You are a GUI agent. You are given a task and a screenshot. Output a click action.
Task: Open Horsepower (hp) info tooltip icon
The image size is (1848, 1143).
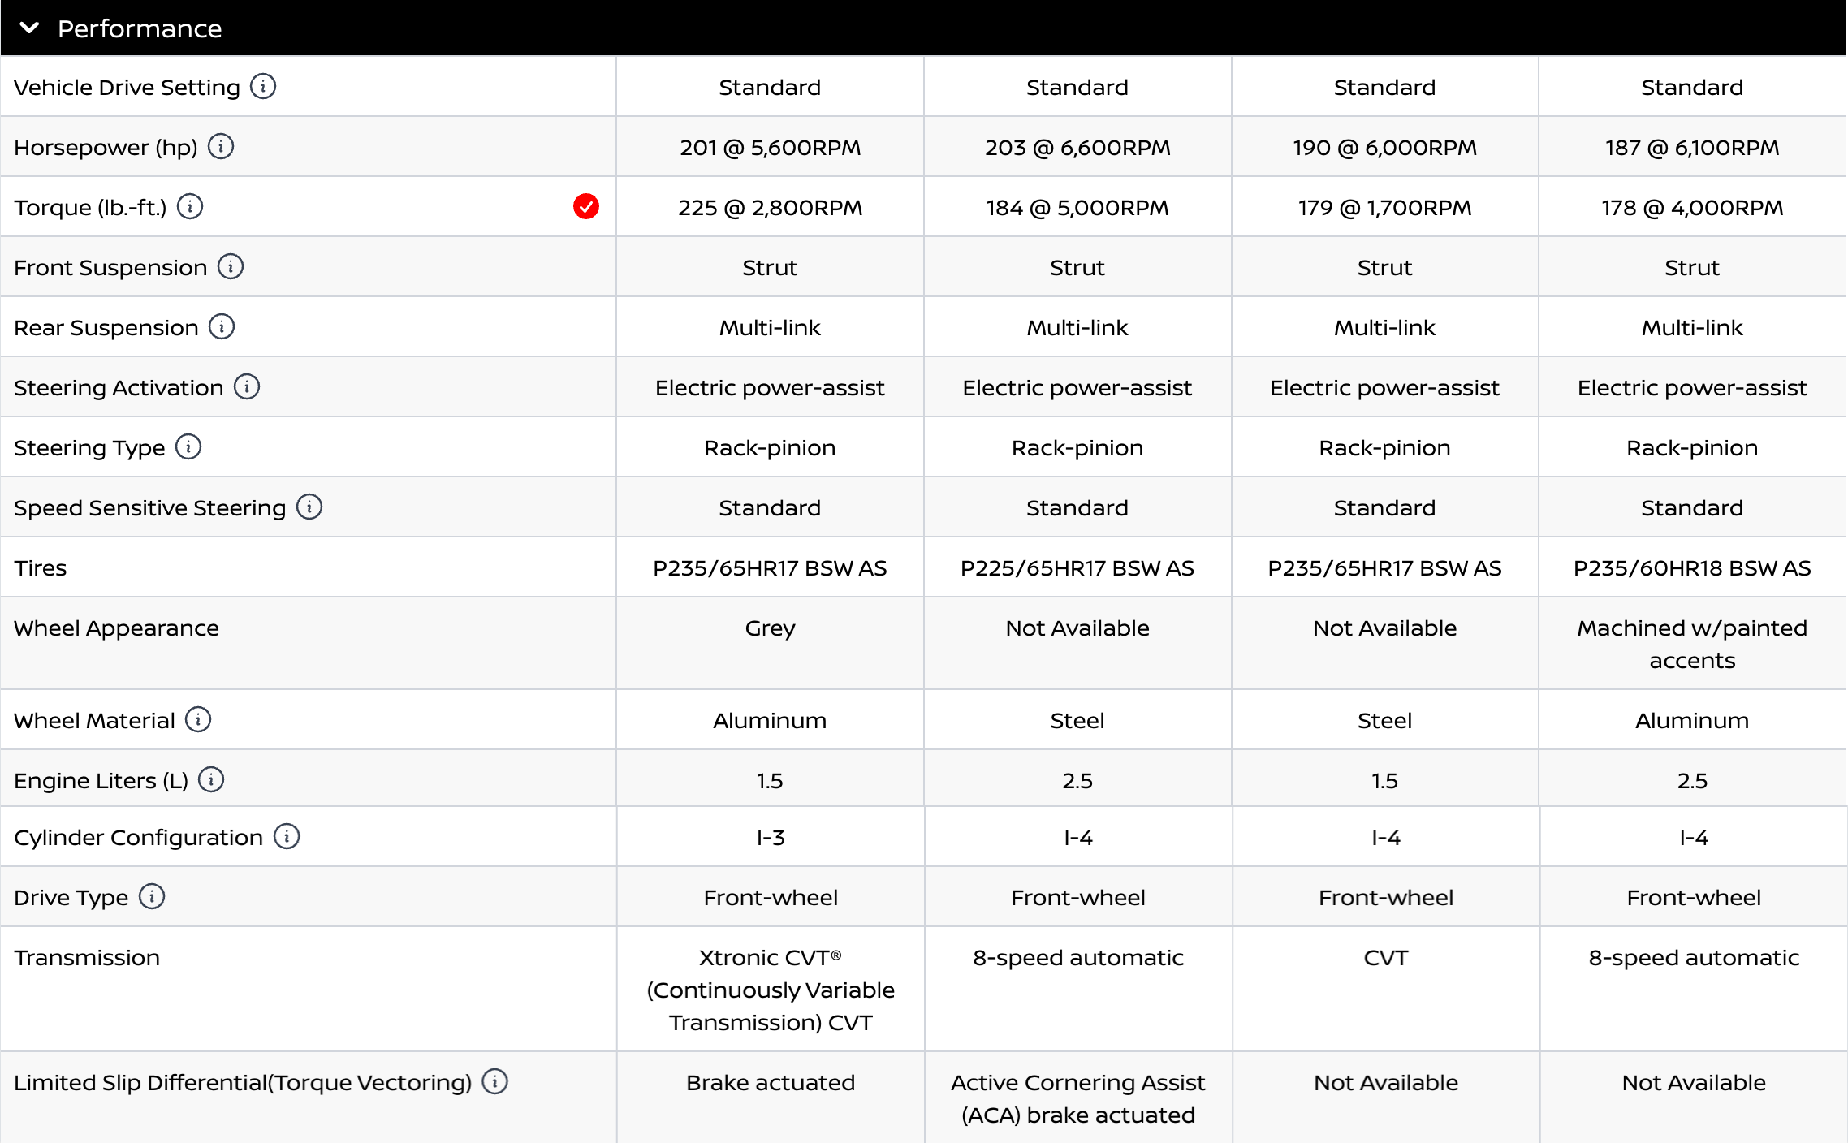tap(221, 146)
